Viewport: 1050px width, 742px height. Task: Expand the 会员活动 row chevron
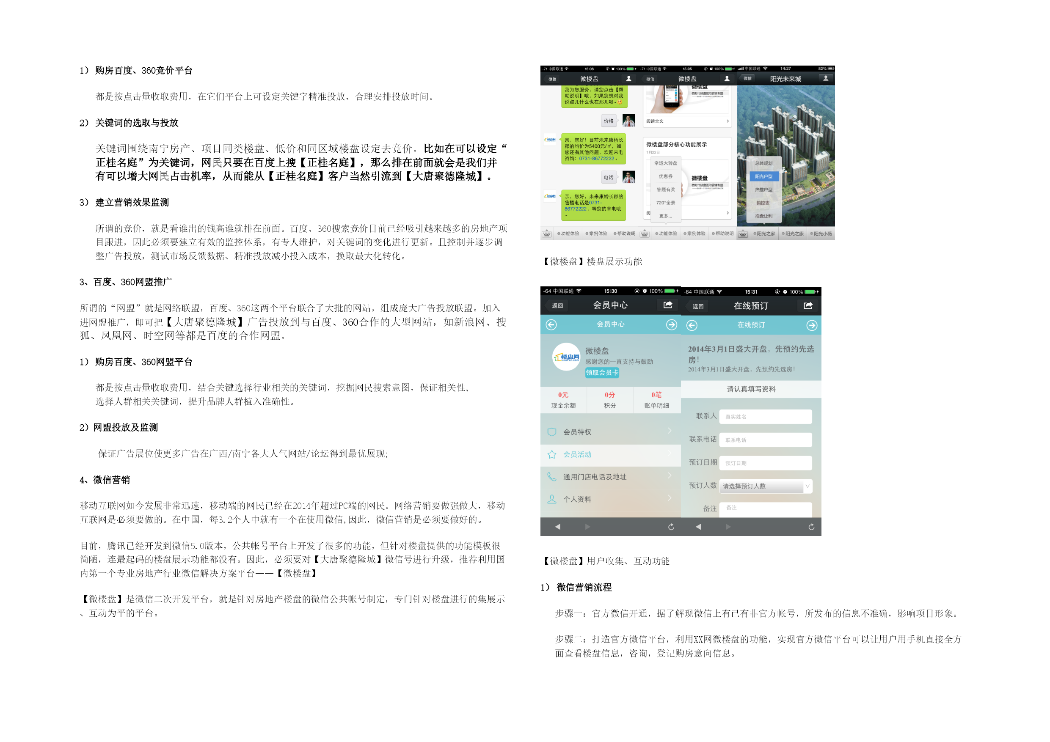[x=670, y=453]
